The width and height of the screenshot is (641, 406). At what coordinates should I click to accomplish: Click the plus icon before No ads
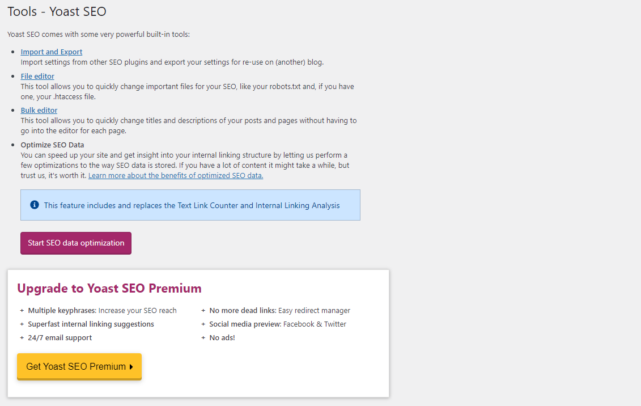[203, 337]
